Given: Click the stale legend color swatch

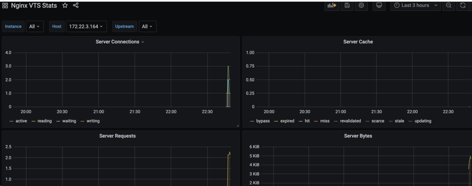Looking at the screenshot, I should click(391, 121).
